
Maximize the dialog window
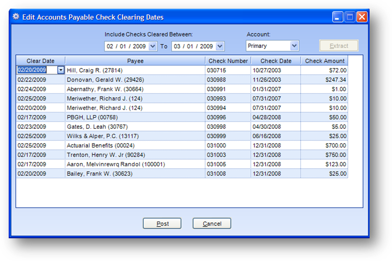coord(350,17)
